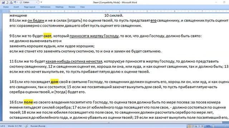Change language 'Russian (Russia)' in status bar
This screenshot has width=229, height=128.
pyautogui.click(x=38, y=126)
